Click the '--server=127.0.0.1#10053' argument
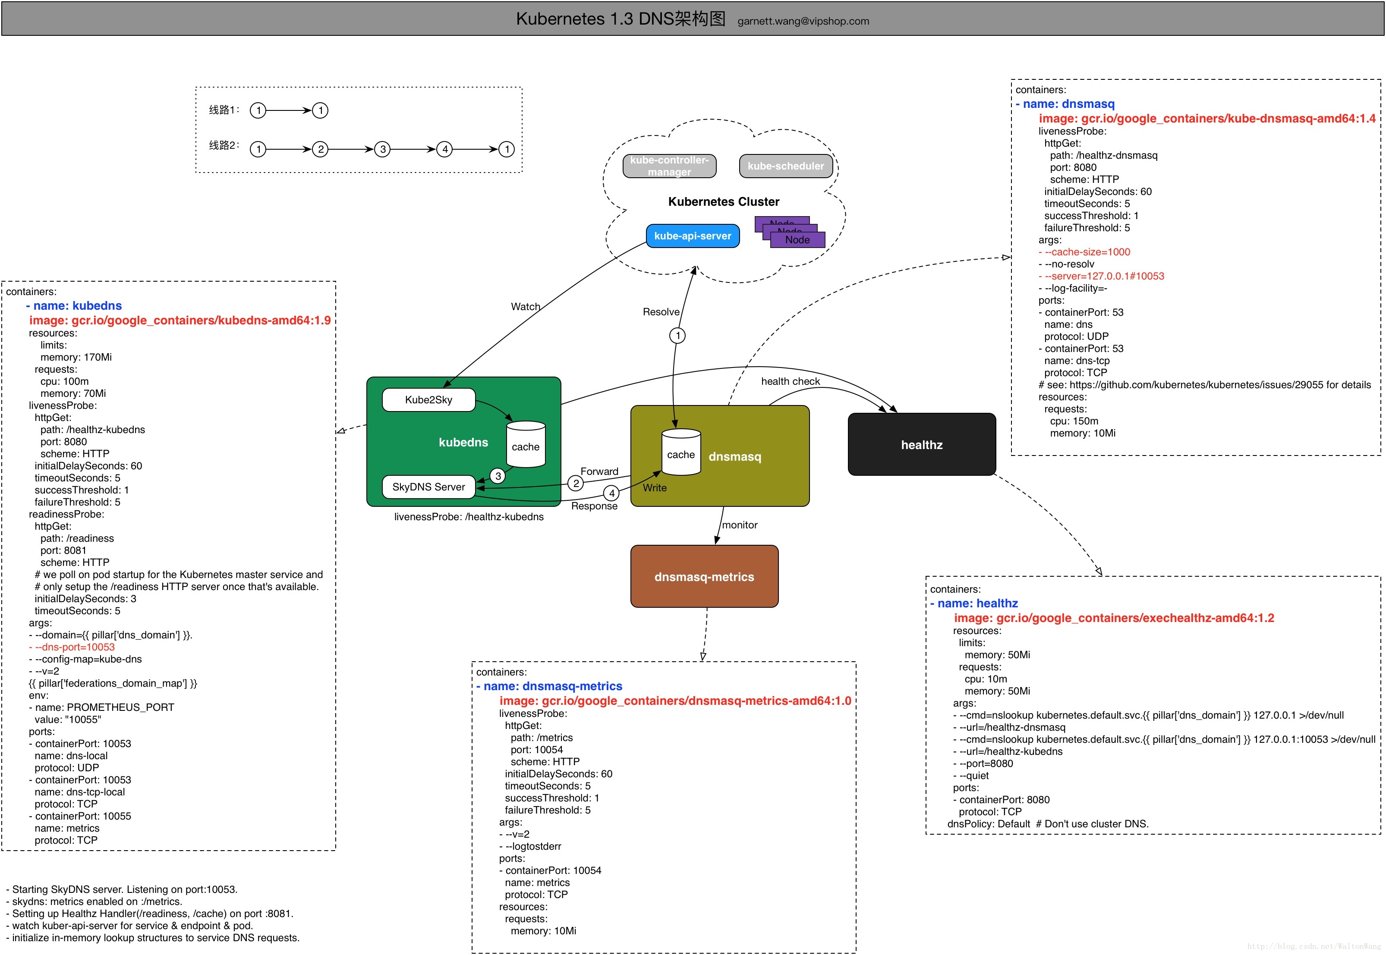The height and width of the screenshot is (955, 1386). tap(1101, 276)
